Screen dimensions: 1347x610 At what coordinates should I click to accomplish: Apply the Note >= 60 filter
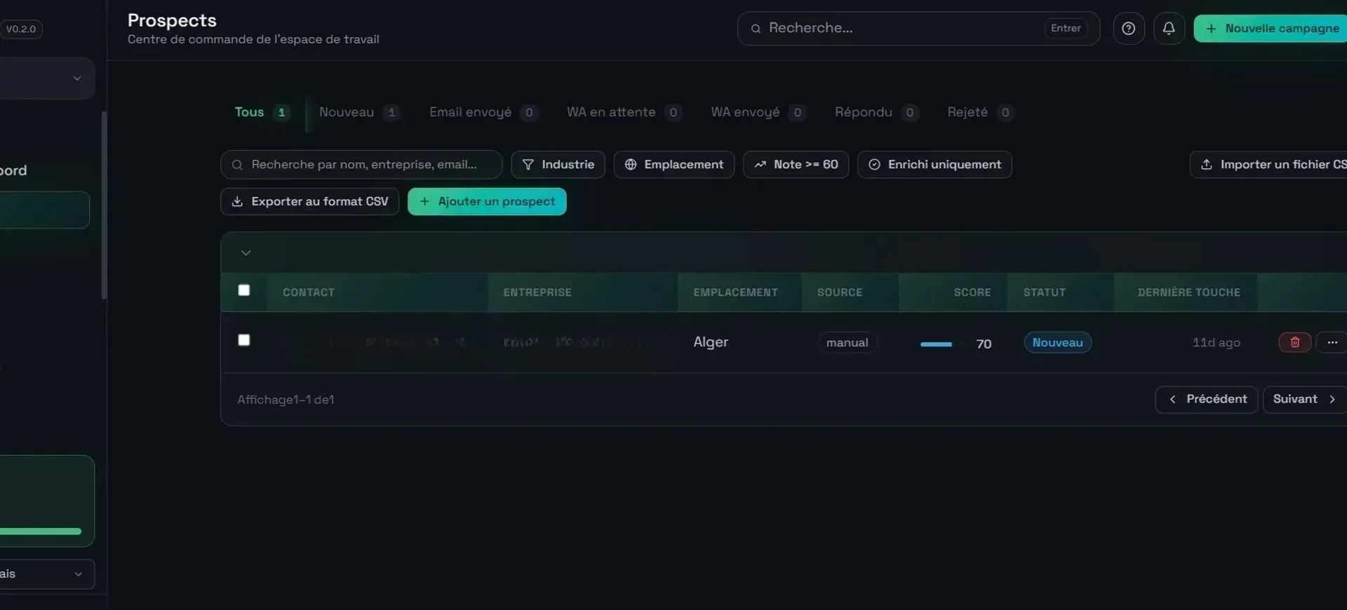click(x=796, y=165)
